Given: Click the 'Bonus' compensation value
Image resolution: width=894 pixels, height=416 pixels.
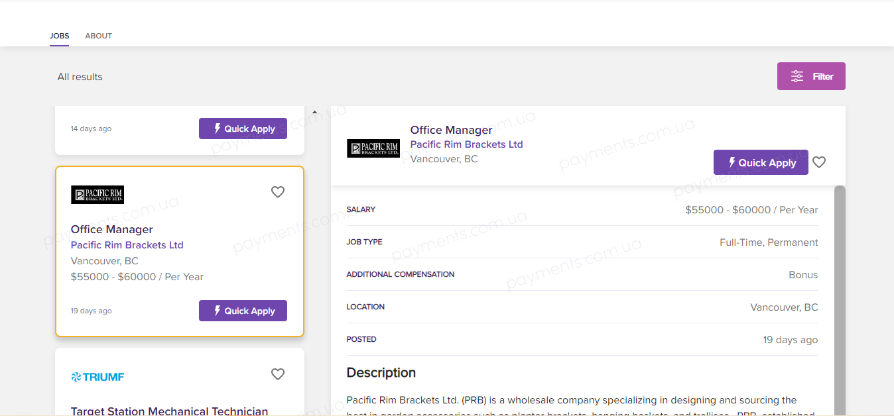Looking at the screenshot, I should coord(803,275).
